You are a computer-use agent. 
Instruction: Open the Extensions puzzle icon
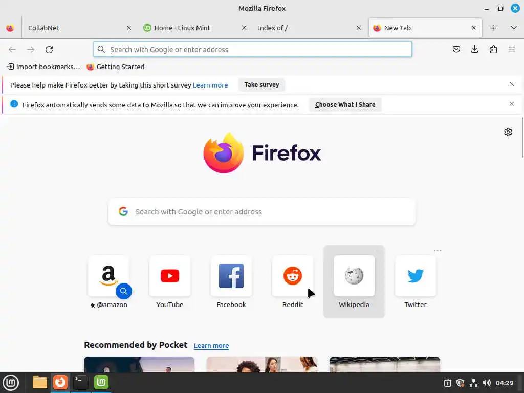(x=493, y=50)
